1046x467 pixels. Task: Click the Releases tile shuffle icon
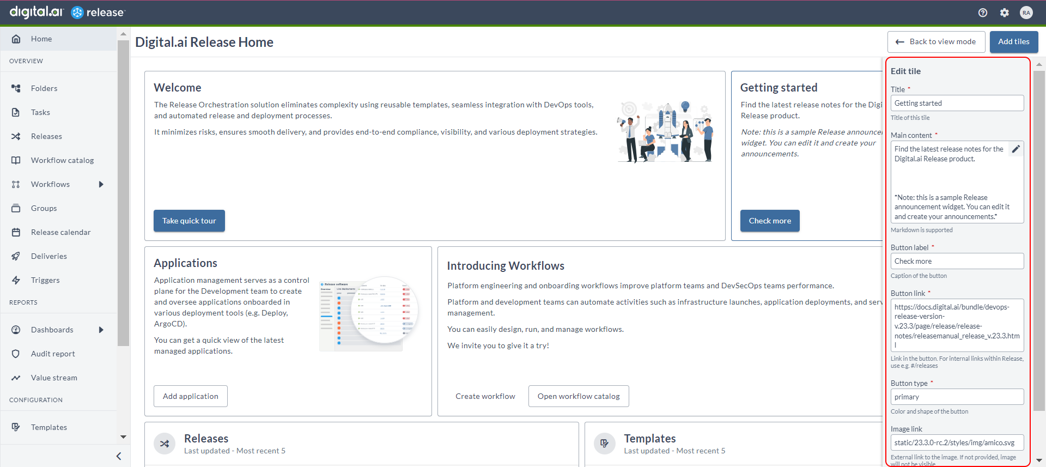pyautogui.click(x=165, y=444)
